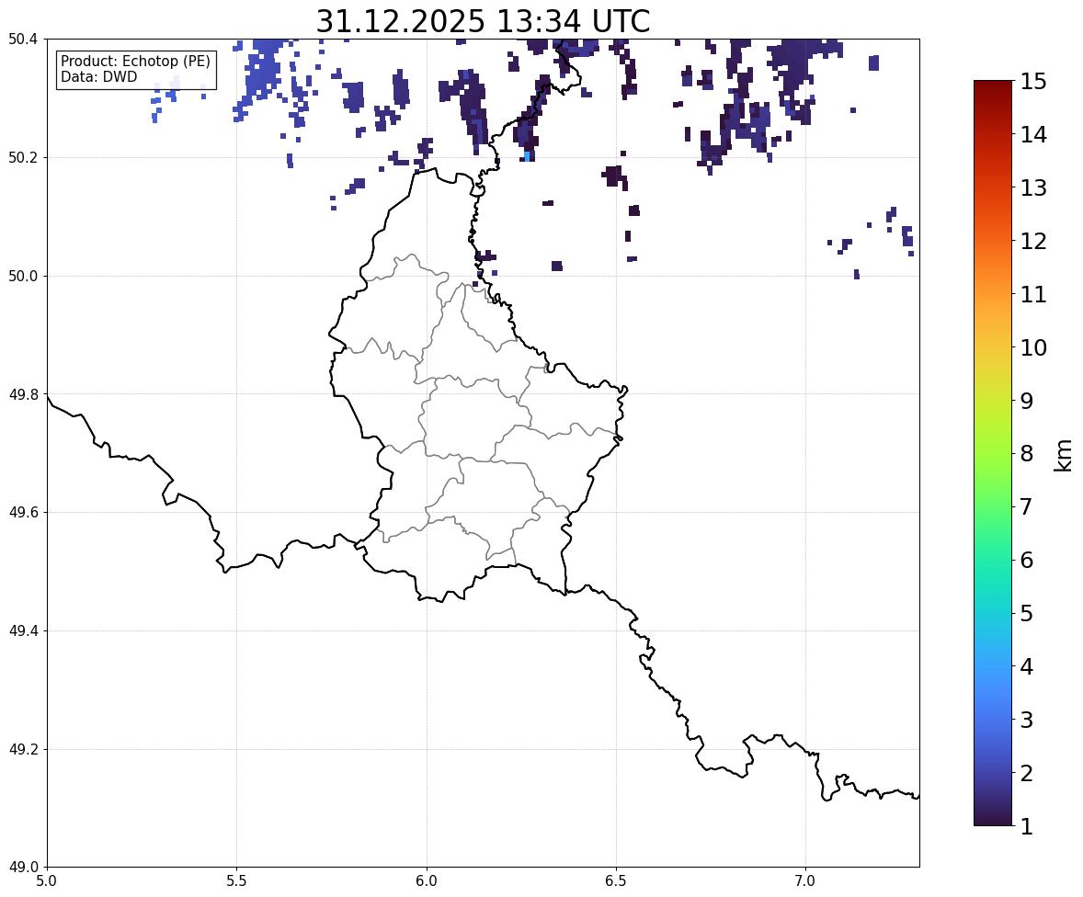This screenshot has width=1083, height=897.
Task: Click the green 7 km section of colorbar
Action: coord(993,506)
